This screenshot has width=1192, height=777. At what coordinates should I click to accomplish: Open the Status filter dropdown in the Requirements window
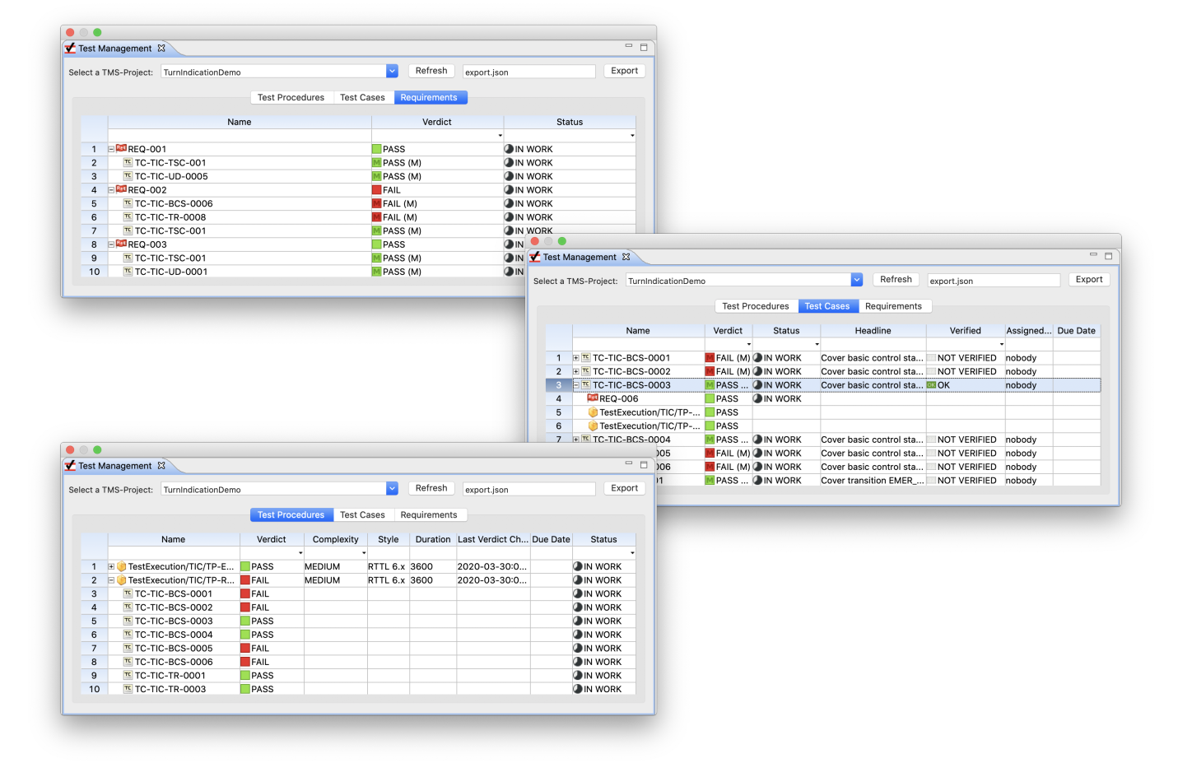click(x=632, y=136)
